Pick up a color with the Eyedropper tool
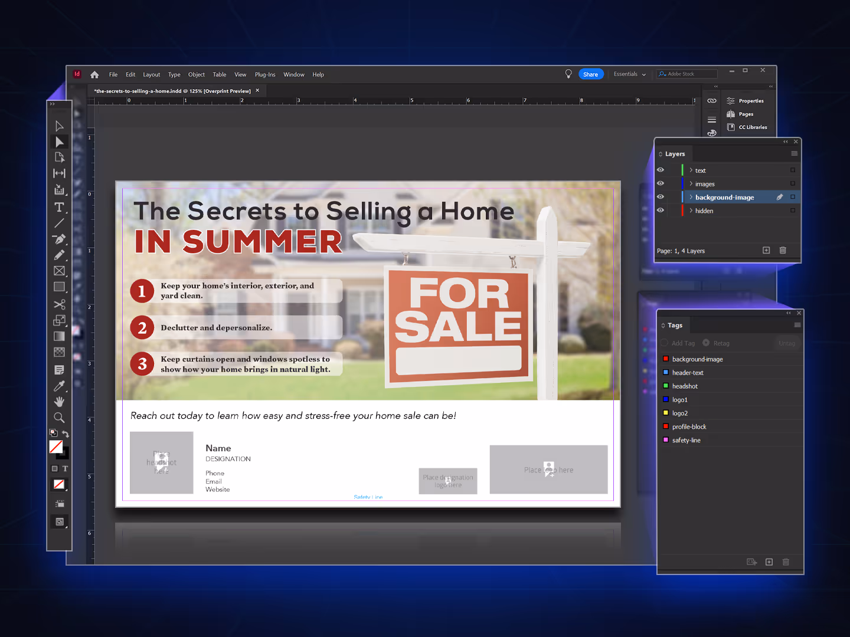This screenshot has height=637, width=850. click(x=59, y=386)
